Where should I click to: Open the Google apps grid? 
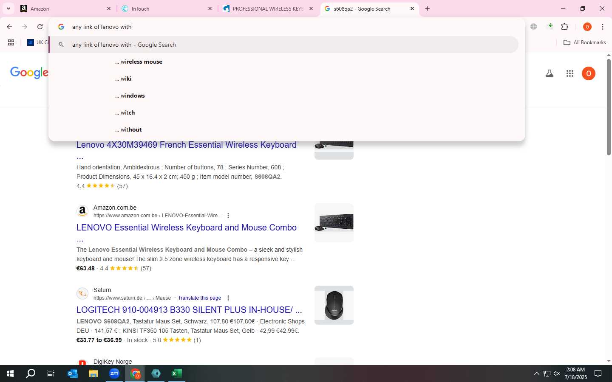click(570, 74)
